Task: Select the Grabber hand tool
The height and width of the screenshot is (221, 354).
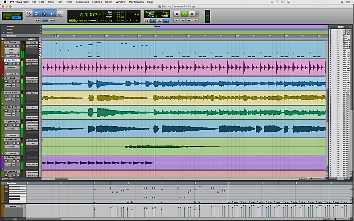Action: click(52, 13)
